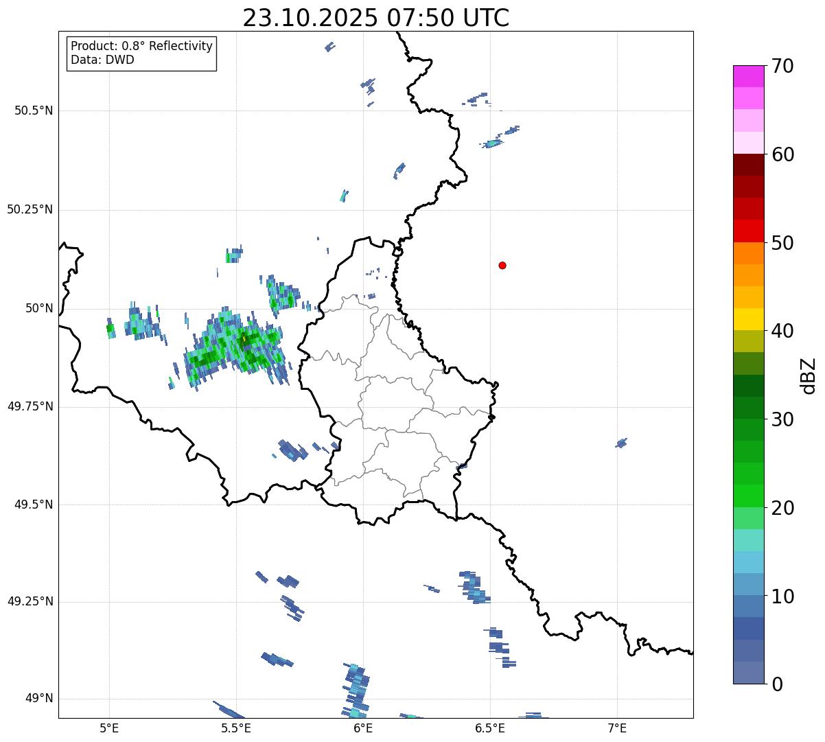
Task: Click the colorbar 20 tick label
Action: pyautogui.click(x=782, y=508)
